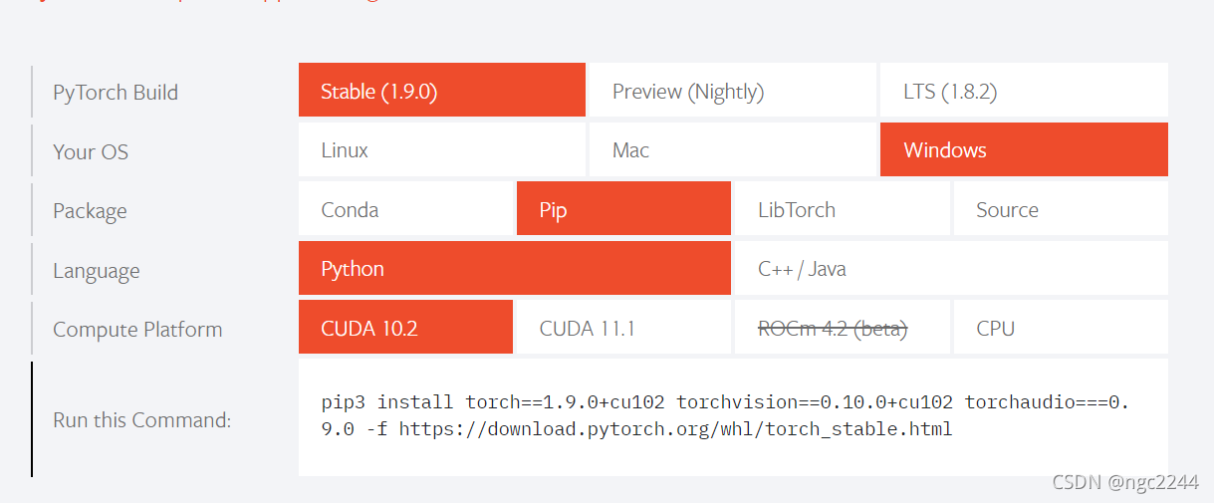The height and width of the screenshot is (503, 1214).
Task: Choose the CUDA 11.1 compute platform
Action: pos(623,327)
